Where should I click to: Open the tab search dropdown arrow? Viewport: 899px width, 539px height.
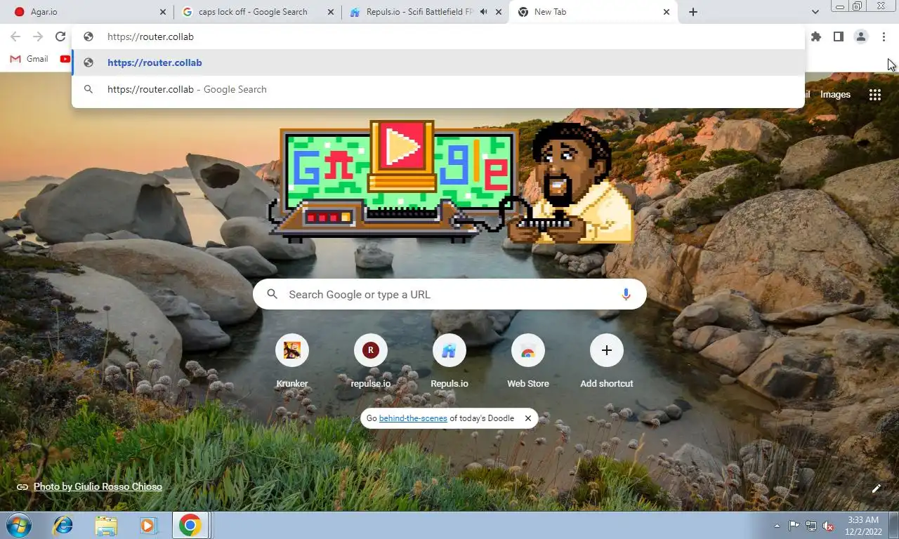click(x=815, y=12)
